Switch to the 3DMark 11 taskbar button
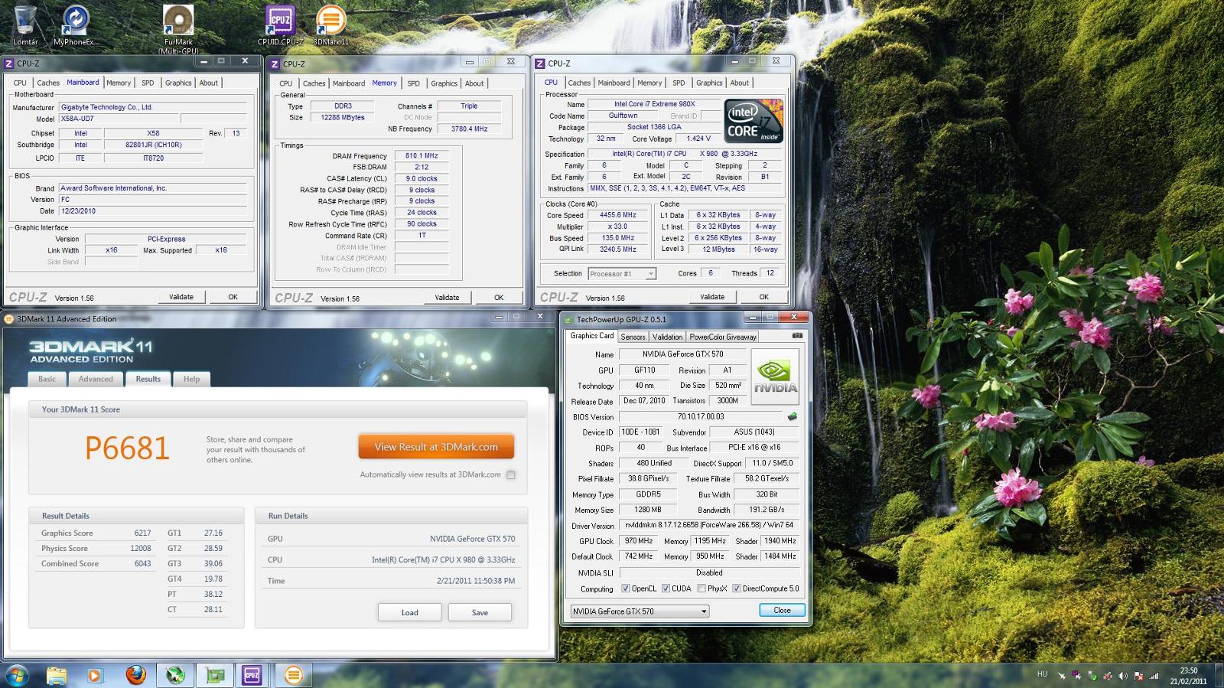Screen dimensions: 1224x688 pos(293,675)
